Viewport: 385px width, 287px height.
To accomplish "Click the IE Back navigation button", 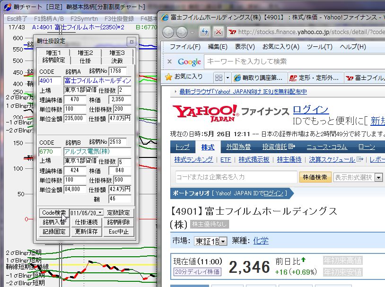I will coord(168,32).
